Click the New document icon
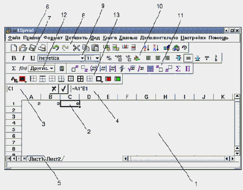The image size is (243, 190). tap(14, 48)
